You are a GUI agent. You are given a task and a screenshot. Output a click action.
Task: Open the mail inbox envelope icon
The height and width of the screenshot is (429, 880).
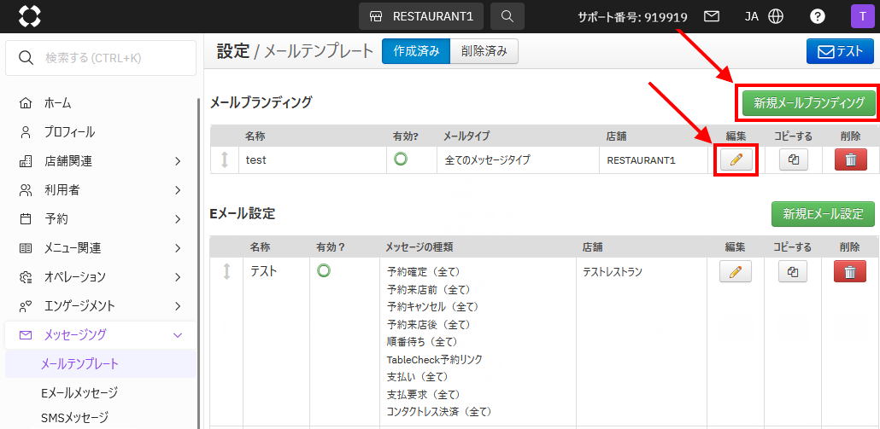(711, 16)
